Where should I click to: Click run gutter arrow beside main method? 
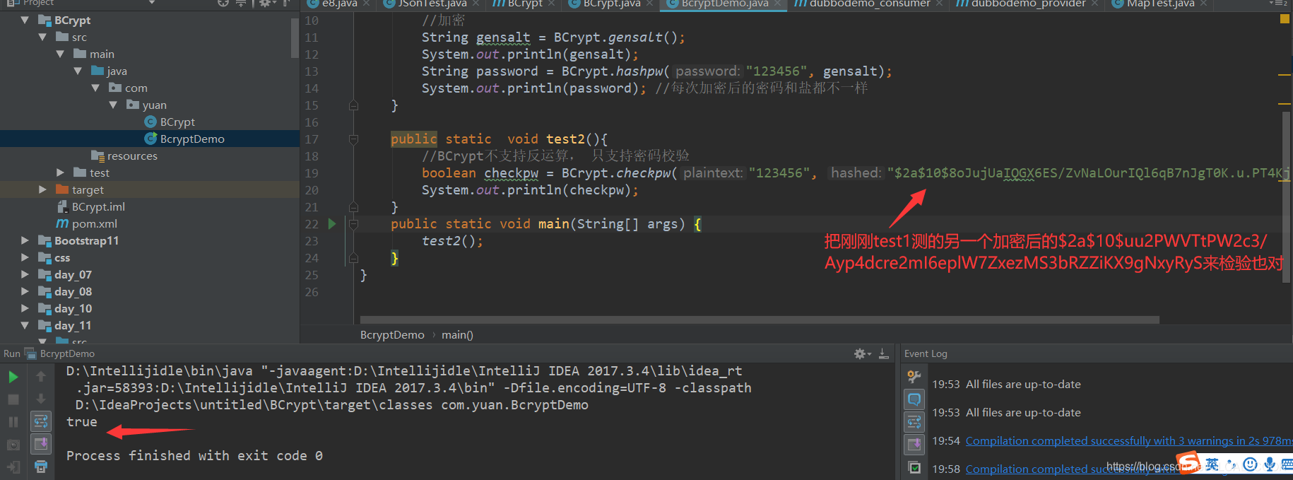(332, 223)
